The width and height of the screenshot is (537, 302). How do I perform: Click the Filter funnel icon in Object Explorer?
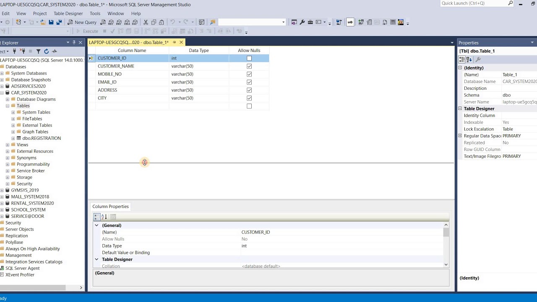38,51
